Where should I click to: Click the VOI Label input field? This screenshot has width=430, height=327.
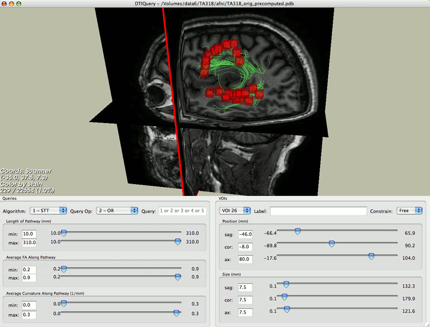[x=318, y=211]
